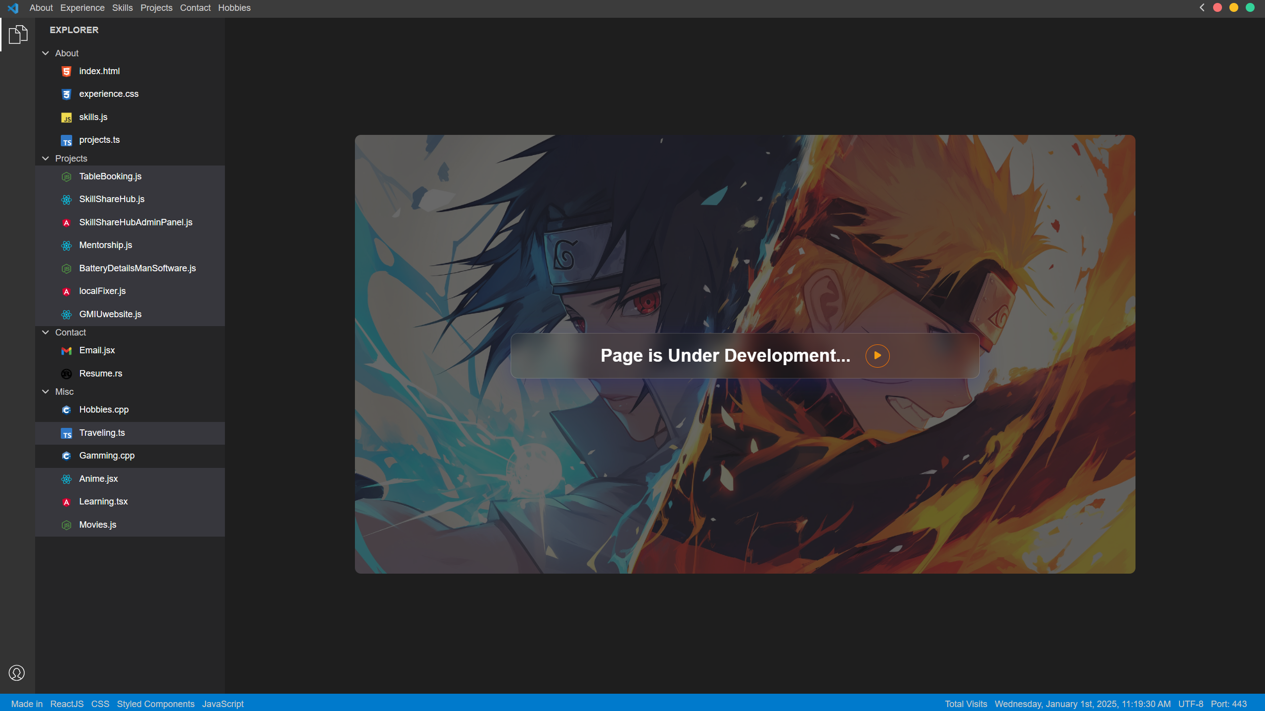Open the Gamming.cpp file name
This screenshot has height=711, width=1265.
click(x=107, y=456)
